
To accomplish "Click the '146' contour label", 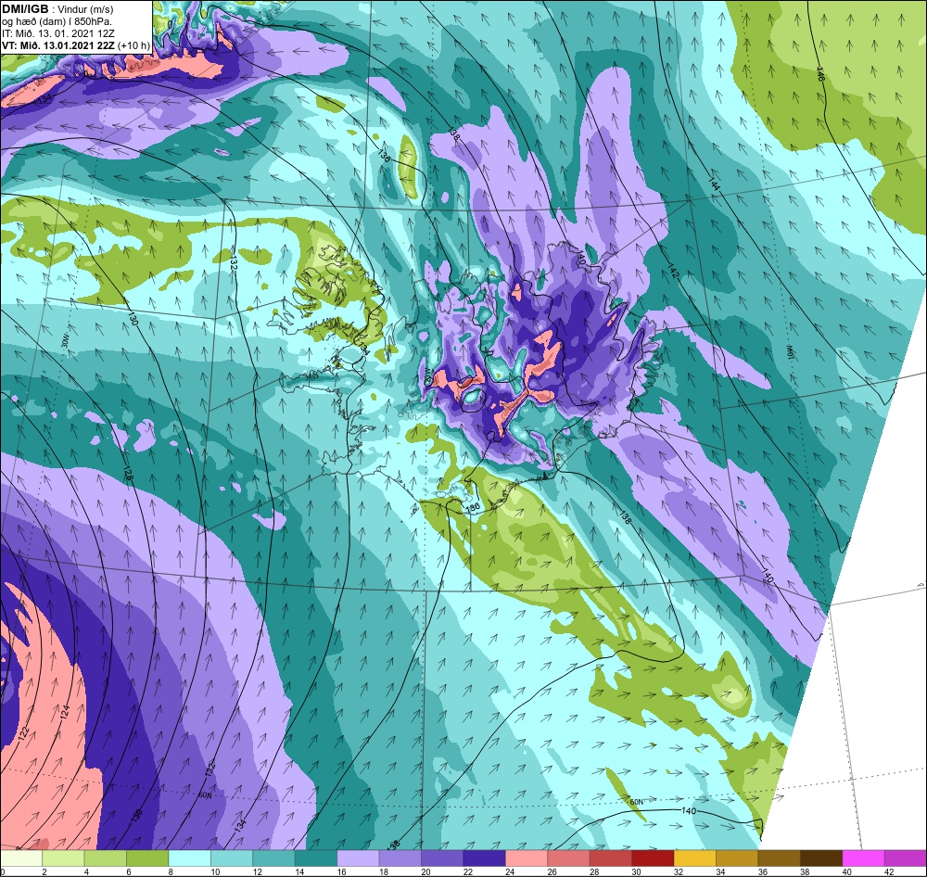I will click(x=820, y=73).
